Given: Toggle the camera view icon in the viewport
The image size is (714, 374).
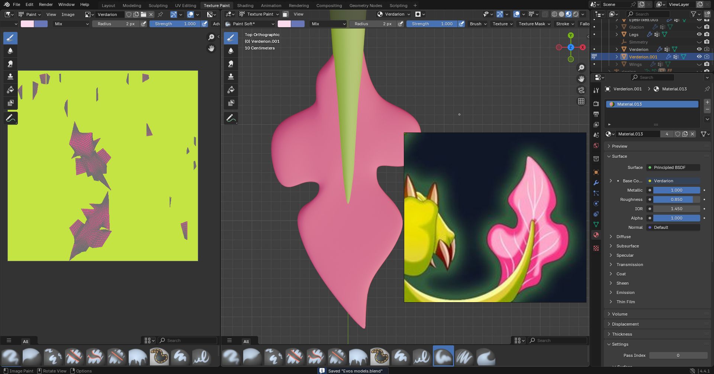Looking at the screenshot, I should pos(581,90).
